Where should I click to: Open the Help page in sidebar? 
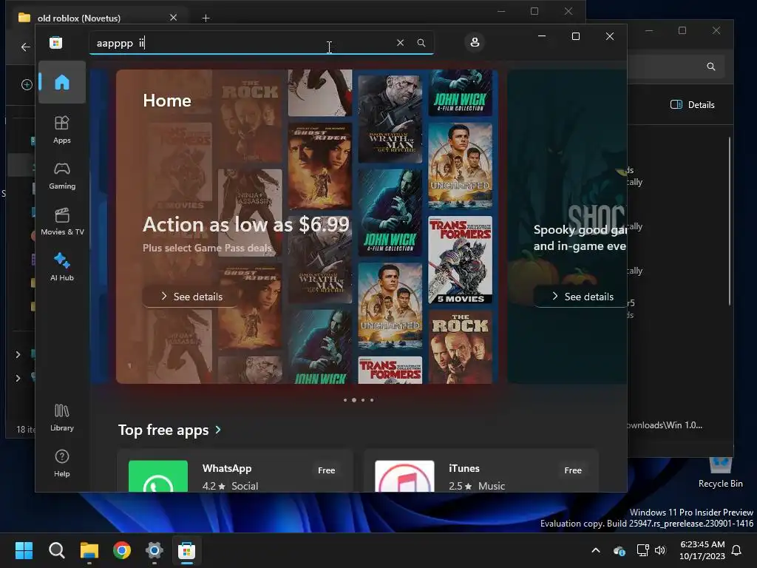[x=62, y=464]
